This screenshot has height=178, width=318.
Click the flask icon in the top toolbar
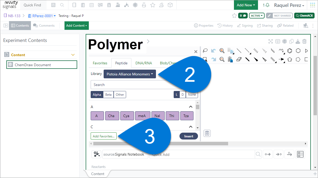click(x=144, y=5)
